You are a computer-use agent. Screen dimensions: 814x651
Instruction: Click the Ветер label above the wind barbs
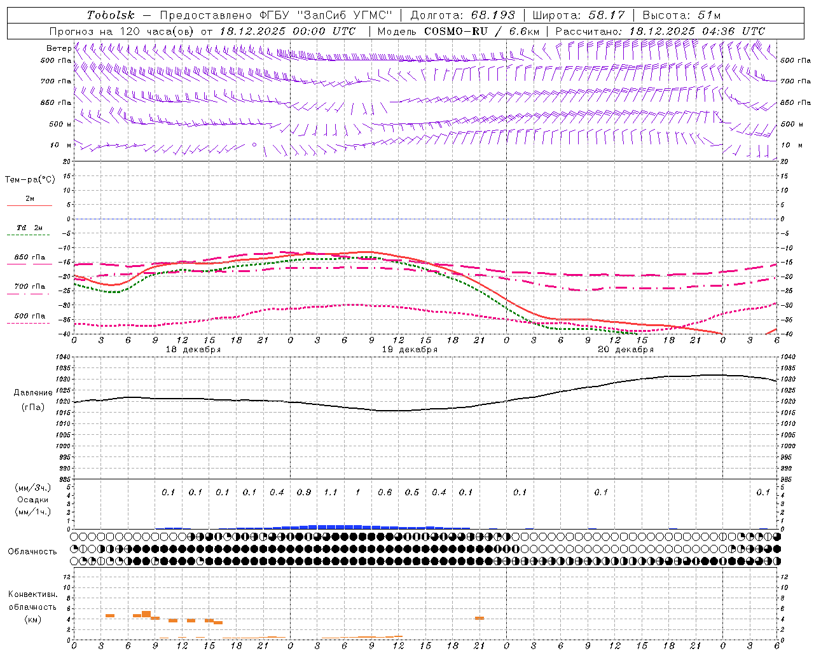coord(59,48)
